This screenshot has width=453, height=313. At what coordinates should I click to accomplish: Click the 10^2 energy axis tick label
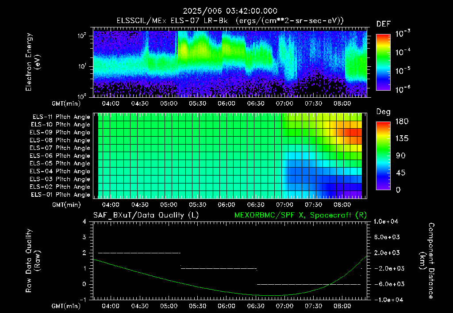pos(82,36)
